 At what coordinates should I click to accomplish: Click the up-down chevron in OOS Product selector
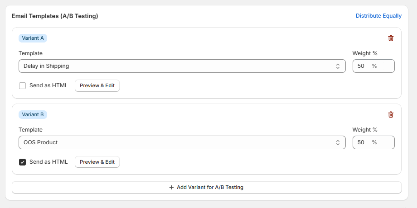(338, 142)
